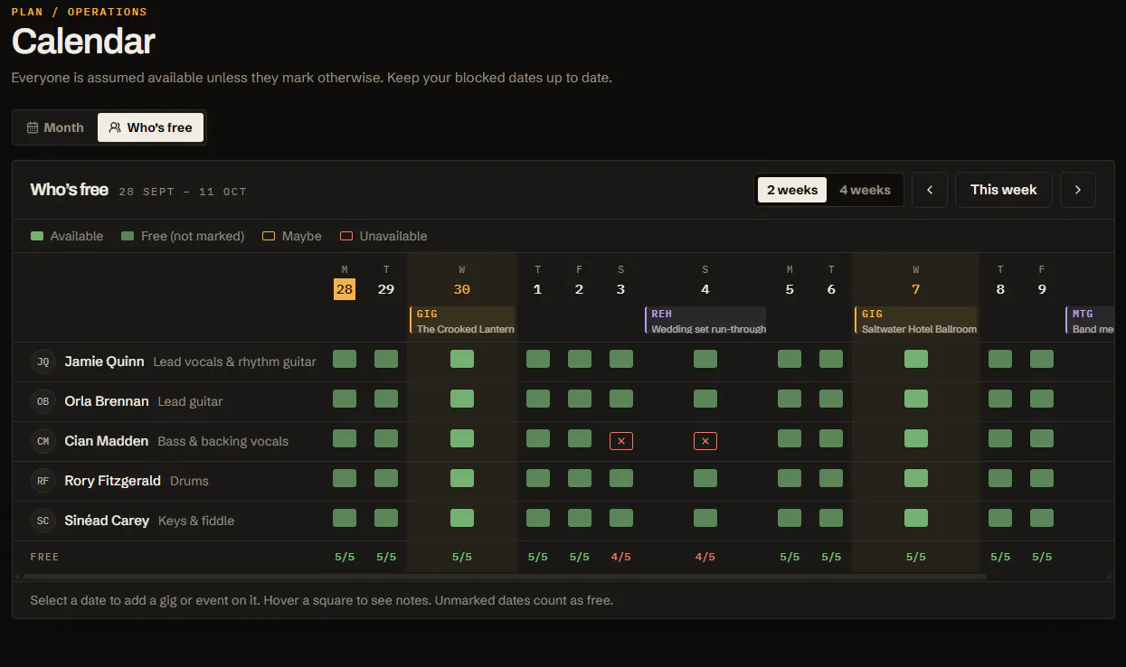
Task: Click Orla Brennan's square on Tuesday 29
Action: coord(386,399)
